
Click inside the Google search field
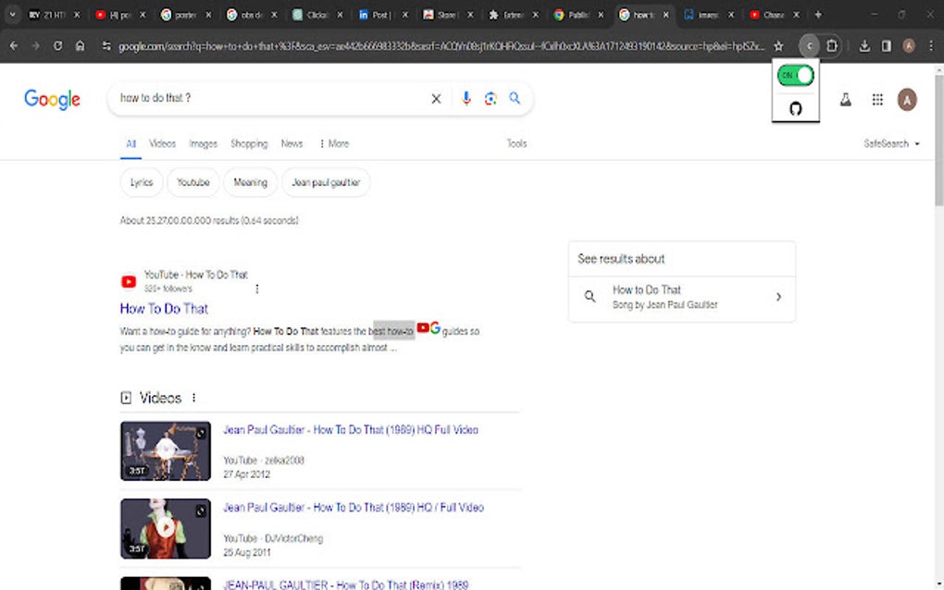click(x=271, y=98)
